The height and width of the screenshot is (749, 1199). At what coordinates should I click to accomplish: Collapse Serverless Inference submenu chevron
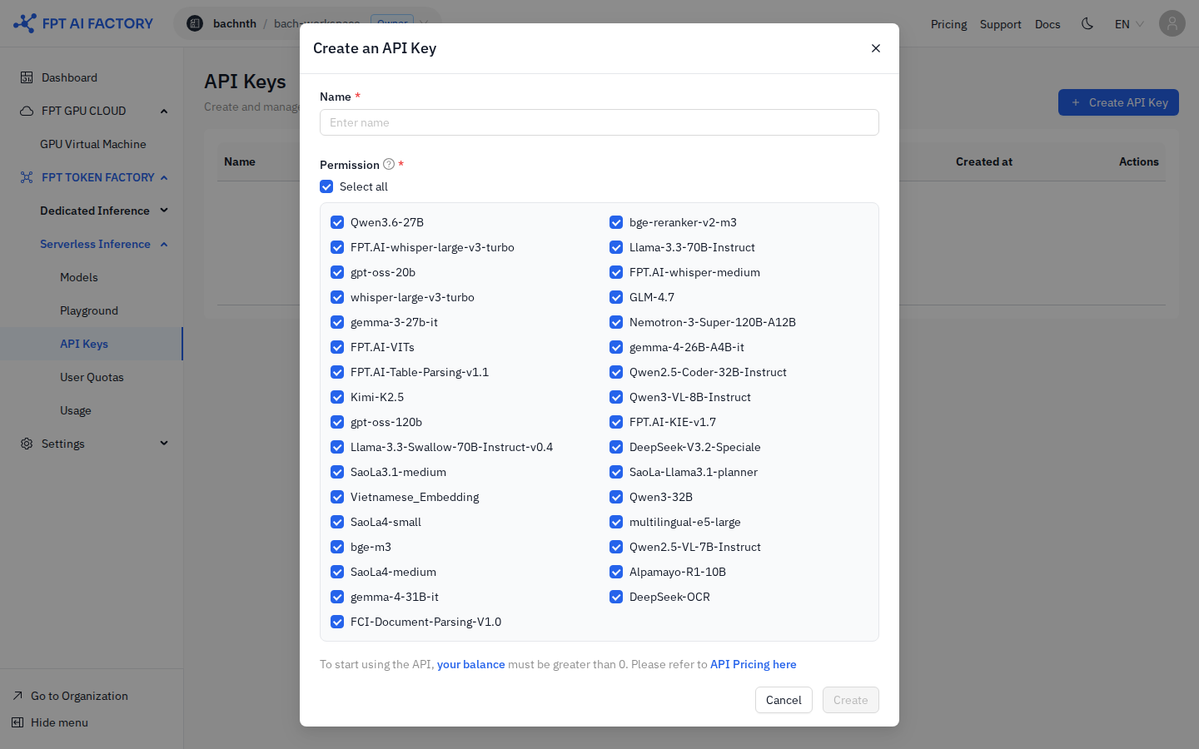[164, 244]
